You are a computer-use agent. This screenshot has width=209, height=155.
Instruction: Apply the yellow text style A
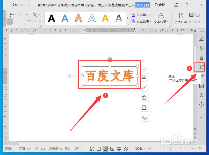105,18
